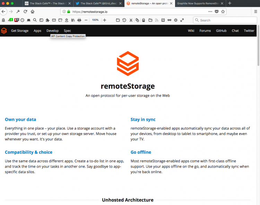This screenshot has width=260, height=205.
Task: Close The Stack Cafe Twitter tab
Action: pos(120,3)
